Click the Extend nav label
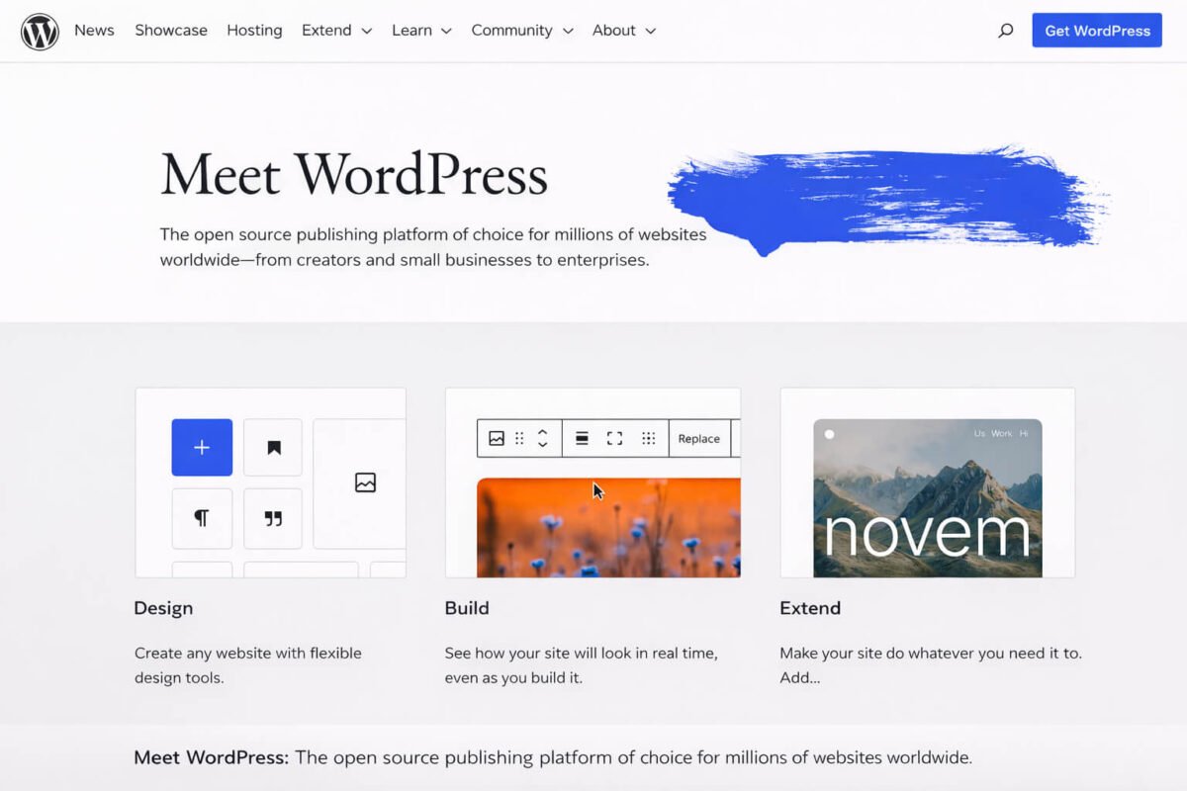Image resolution: width=1187 pixels, height=791 pixels. [x=326, y=31]
